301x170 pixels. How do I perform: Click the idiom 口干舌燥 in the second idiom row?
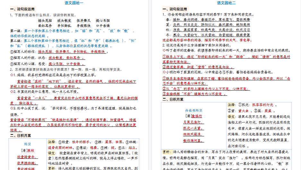[x=103, y=25]
